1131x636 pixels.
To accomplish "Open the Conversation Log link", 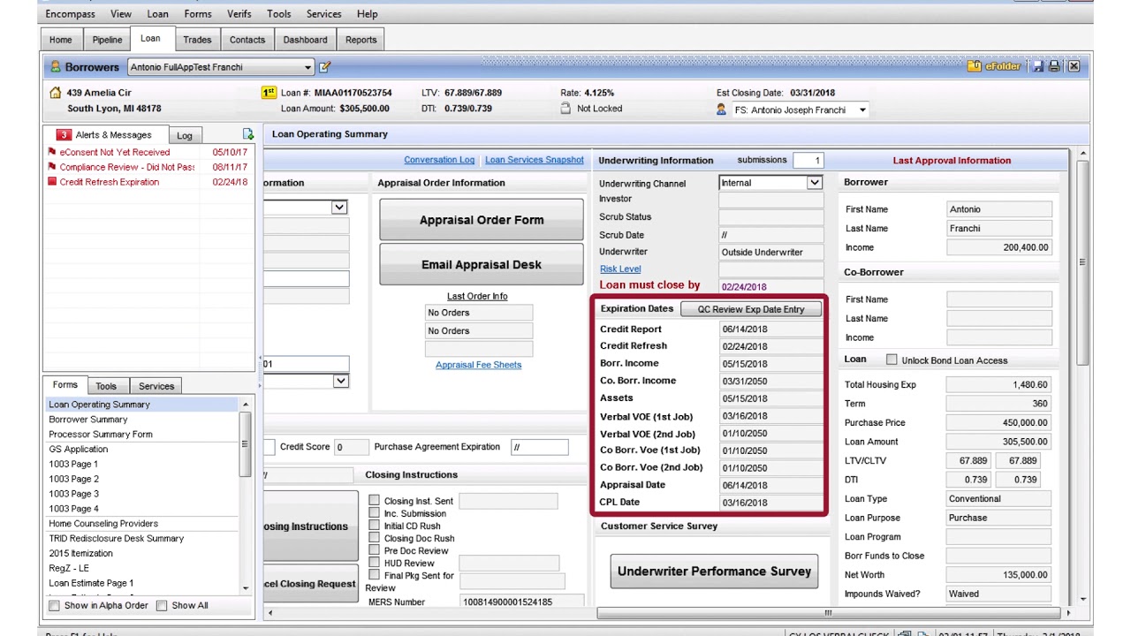I will tap(439, 160).
